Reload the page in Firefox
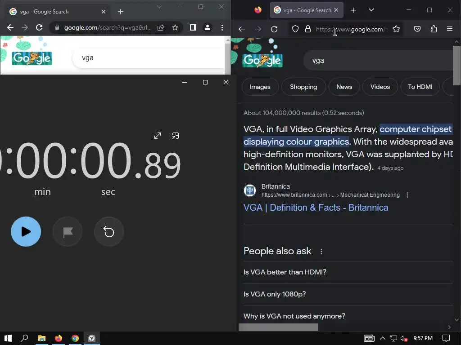Image resolution: width=461 pixels, height=345 pixels. tap(274, 29)
